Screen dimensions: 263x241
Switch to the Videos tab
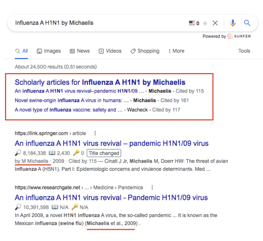pyautogui.click(x=110, y=51)
